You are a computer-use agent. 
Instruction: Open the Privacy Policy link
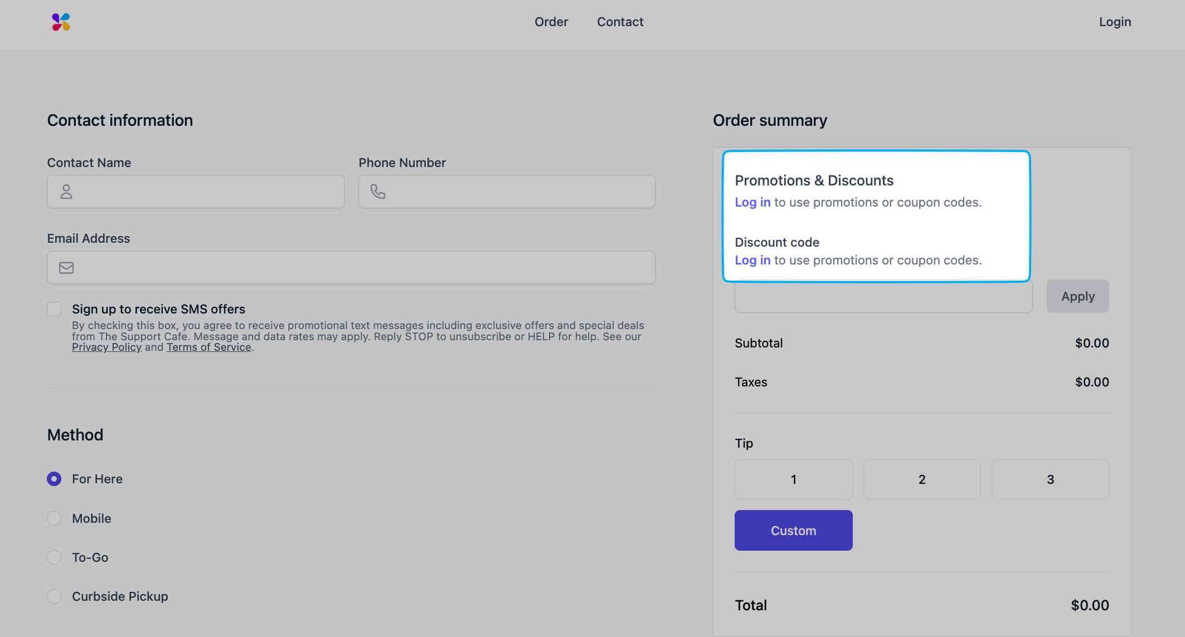click(106, 347)
